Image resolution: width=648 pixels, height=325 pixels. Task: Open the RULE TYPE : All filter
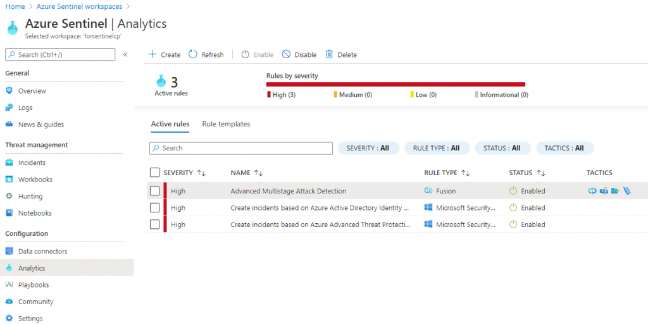coord(437,148)
